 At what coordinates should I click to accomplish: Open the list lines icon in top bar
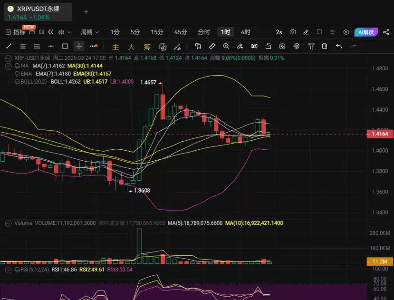coord(332,32)
